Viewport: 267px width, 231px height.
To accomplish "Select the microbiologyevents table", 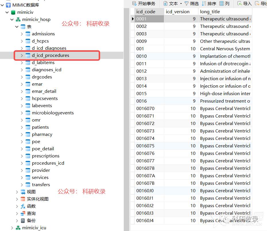I will pos(53,113).
